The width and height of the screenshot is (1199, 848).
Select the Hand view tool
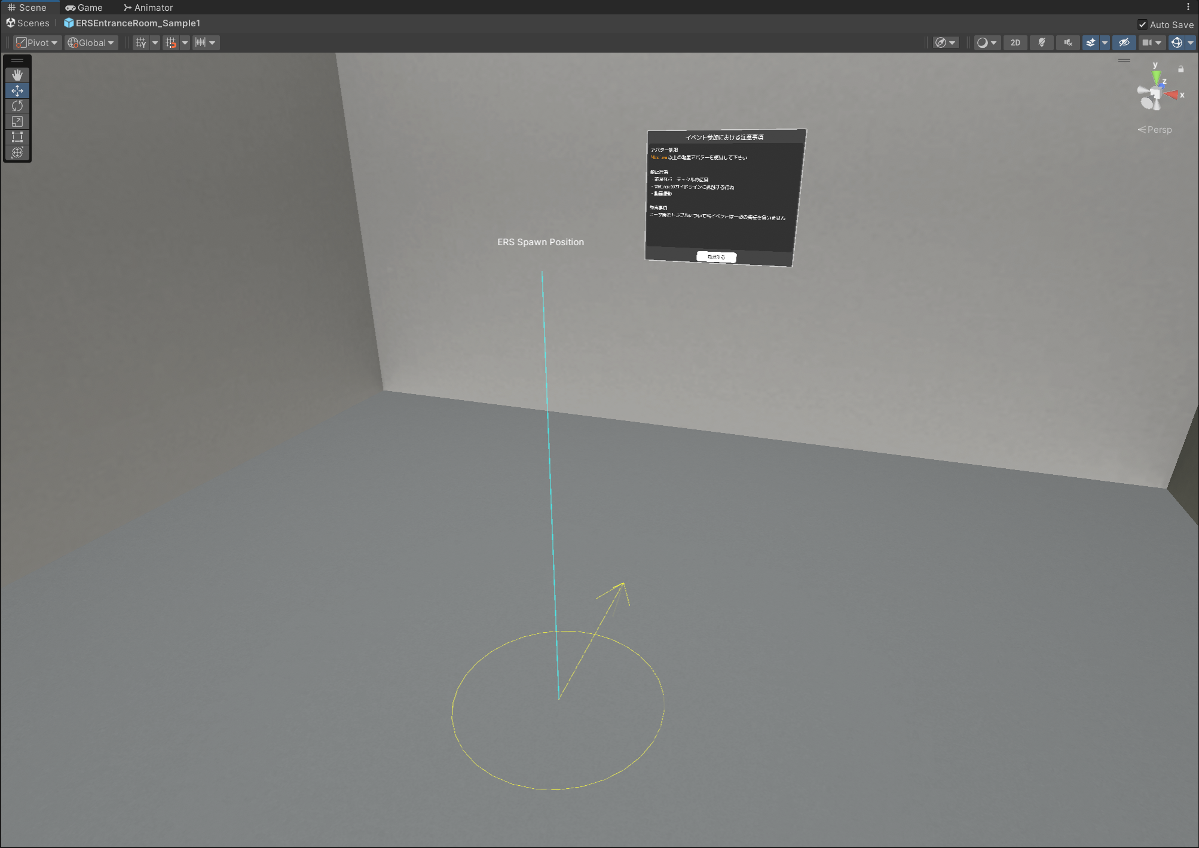(x=17, y=75)
